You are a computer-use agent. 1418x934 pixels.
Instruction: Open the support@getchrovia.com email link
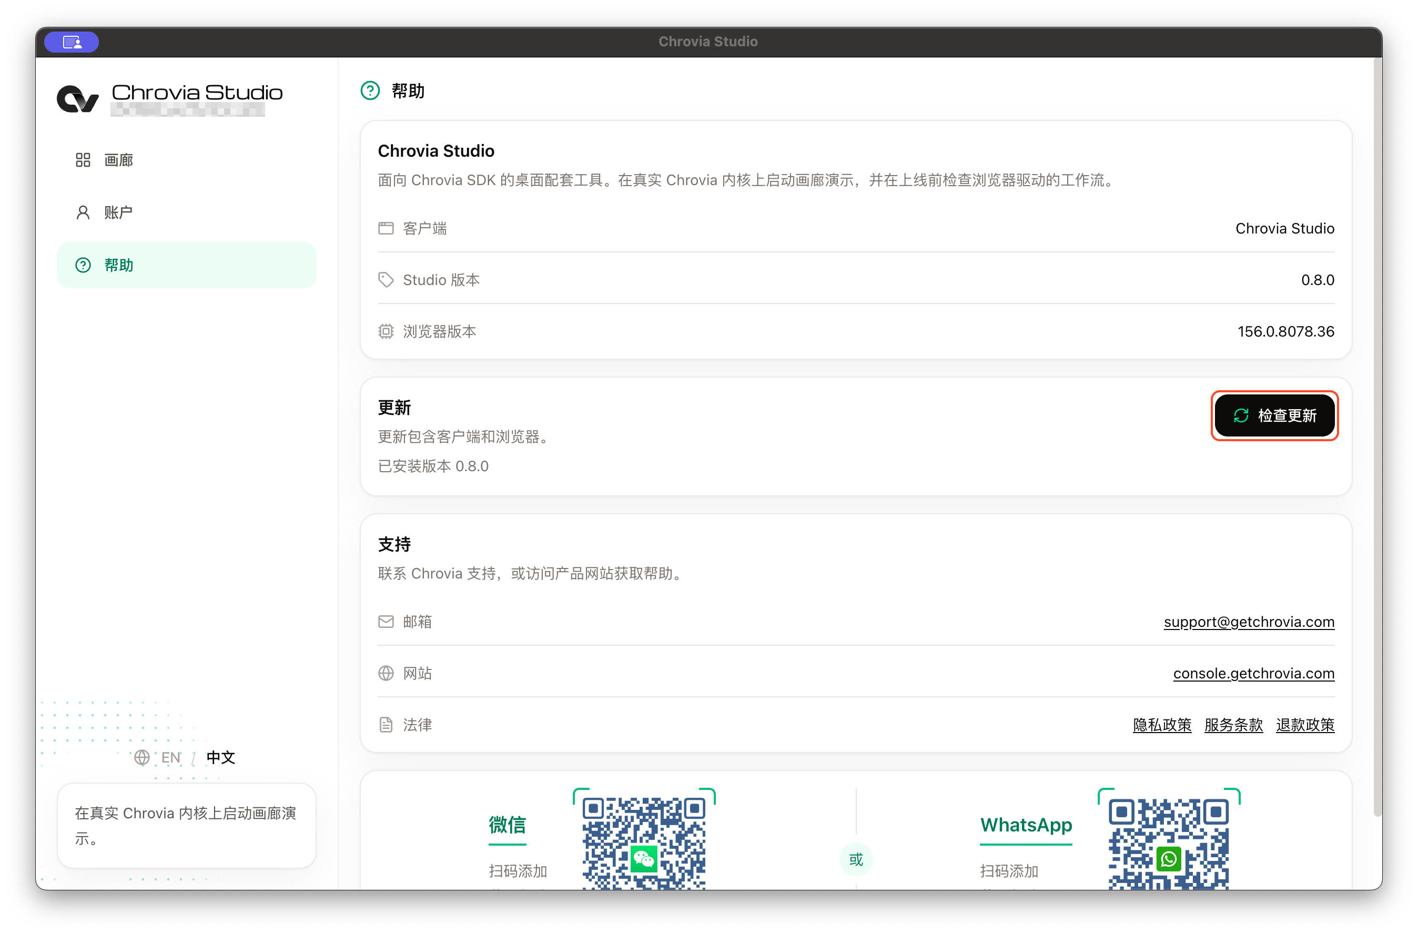[1249, 621]
